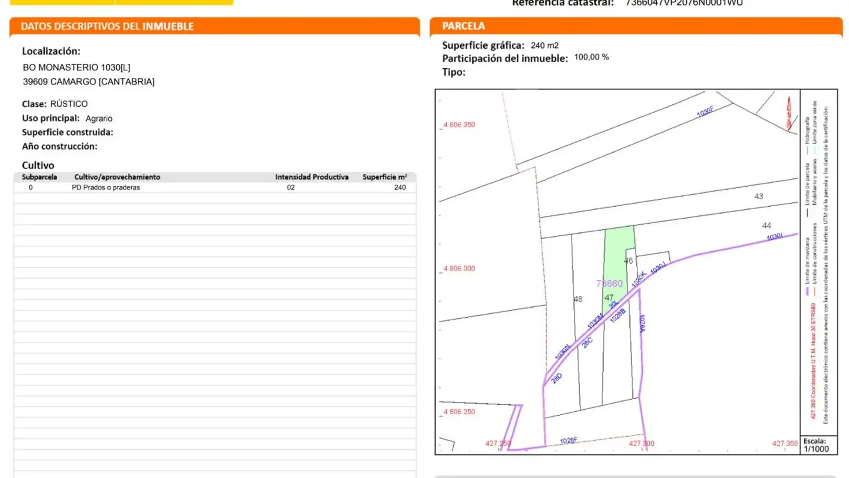Click the purple 73660 block number
This screenshot has width=849, height=478.
click(x=609, y=284)
